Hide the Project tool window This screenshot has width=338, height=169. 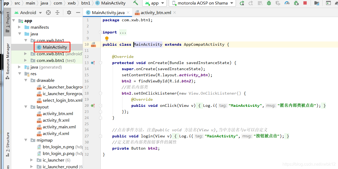[78, 12]
